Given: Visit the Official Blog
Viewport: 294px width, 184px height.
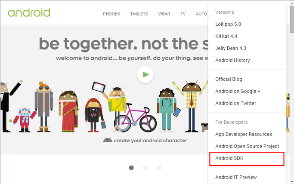Looking at the screenshot, I should coord(229,79).
